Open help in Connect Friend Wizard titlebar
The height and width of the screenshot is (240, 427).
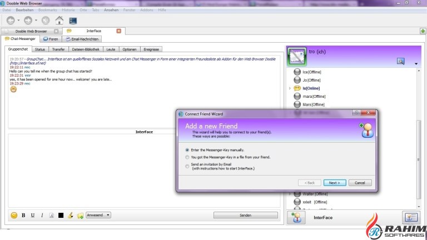356,113
